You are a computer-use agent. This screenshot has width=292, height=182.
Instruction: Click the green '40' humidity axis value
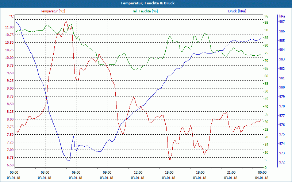(x=266, y=107)
